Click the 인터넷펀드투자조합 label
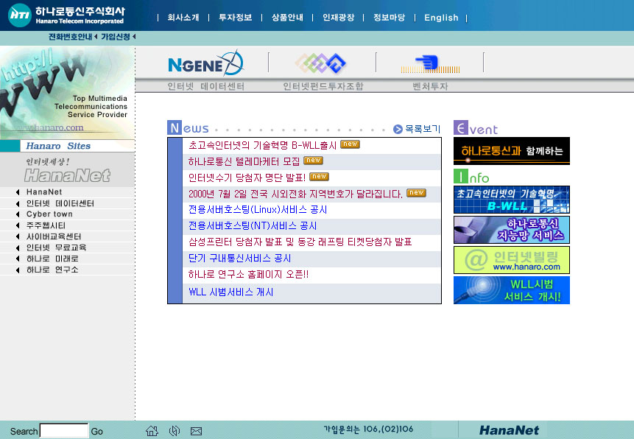Viewport: 634px width, 439px height. click(x=323, y=86)
